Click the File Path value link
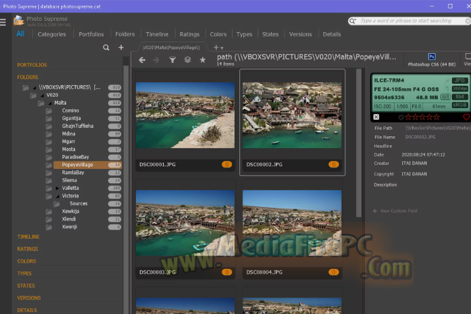 [438, 128]
